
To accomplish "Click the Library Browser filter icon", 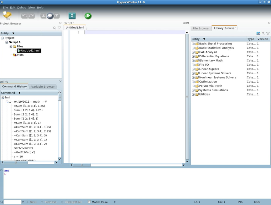I will point(268,33).
